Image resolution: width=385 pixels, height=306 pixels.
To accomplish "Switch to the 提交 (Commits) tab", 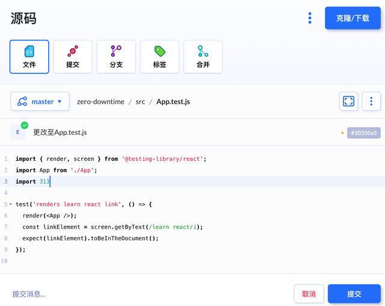I will coord(73,57).
